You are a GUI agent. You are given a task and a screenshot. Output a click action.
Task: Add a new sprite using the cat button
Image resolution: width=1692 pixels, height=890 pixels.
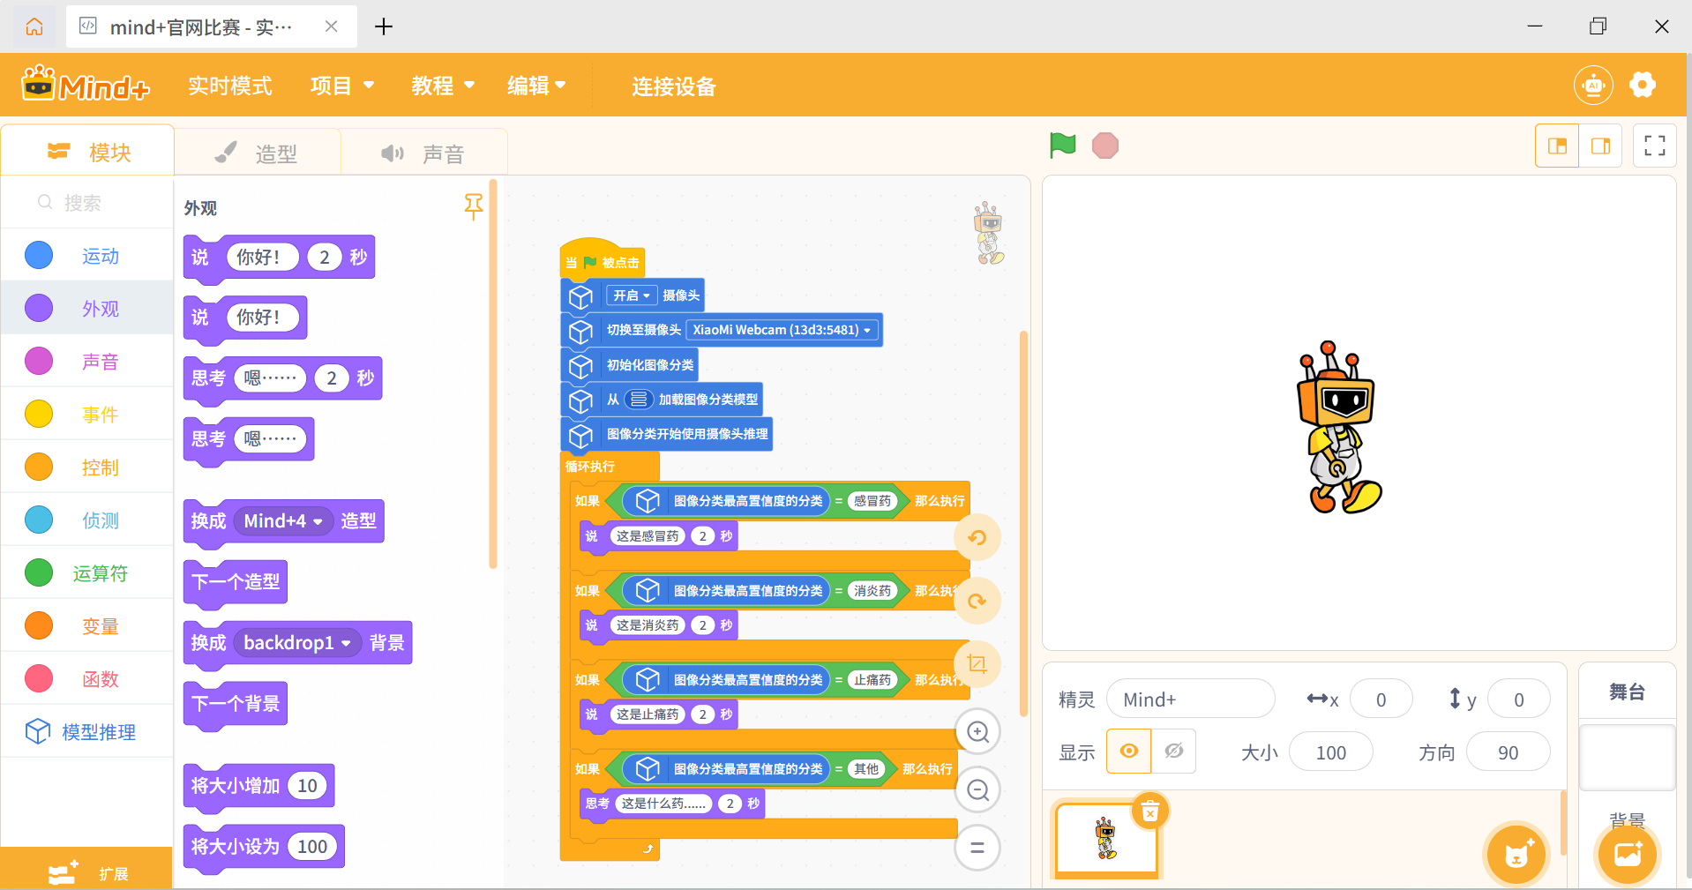tap(1516, 854)
